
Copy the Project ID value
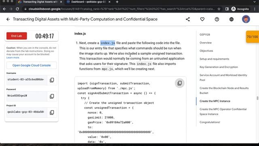[x=52, y=112]
